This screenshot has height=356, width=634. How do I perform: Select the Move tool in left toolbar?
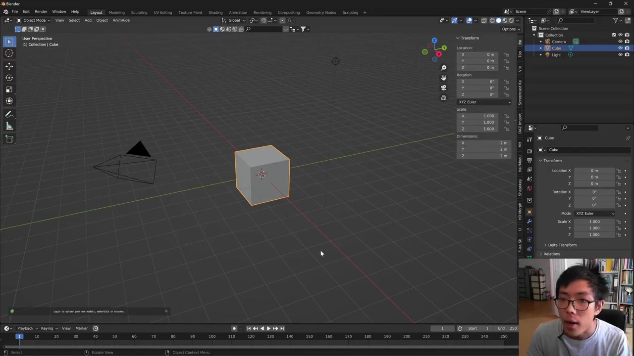(x=9, y=66)
